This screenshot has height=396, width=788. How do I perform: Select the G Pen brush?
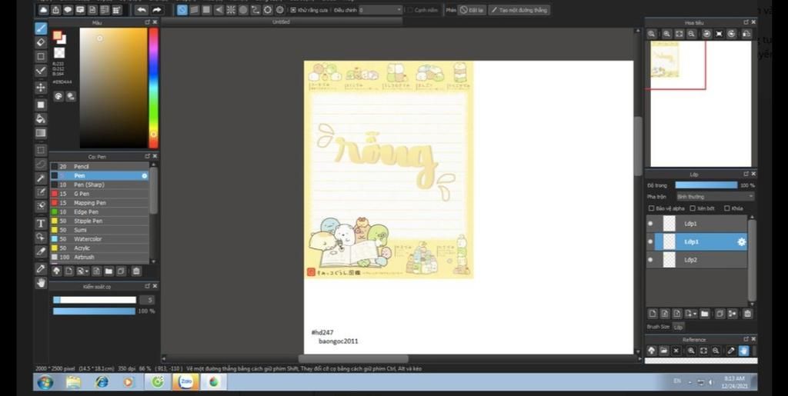(100, 194)
